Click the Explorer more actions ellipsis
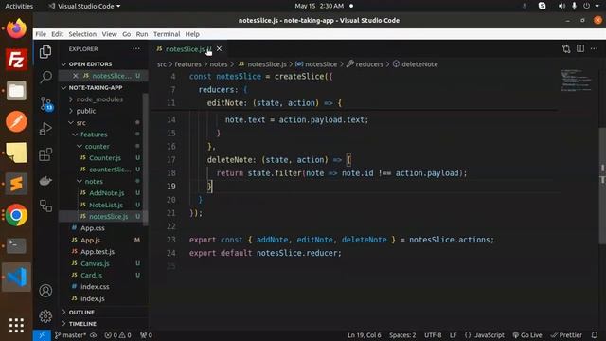The image size is (606, 341). click(136, 49)
